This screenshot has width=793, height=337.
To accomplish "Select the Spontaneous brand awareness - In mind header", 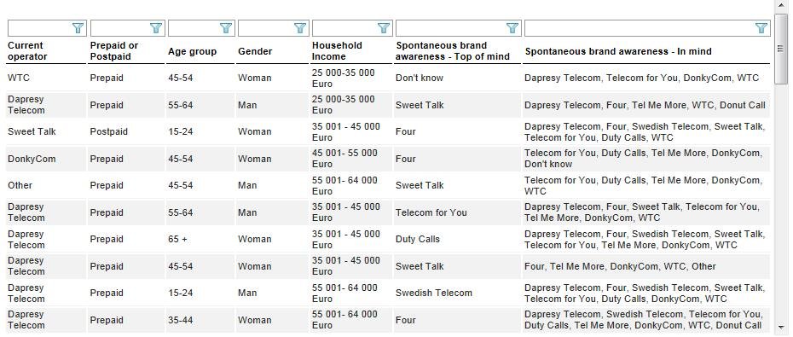I will point(618,51).
